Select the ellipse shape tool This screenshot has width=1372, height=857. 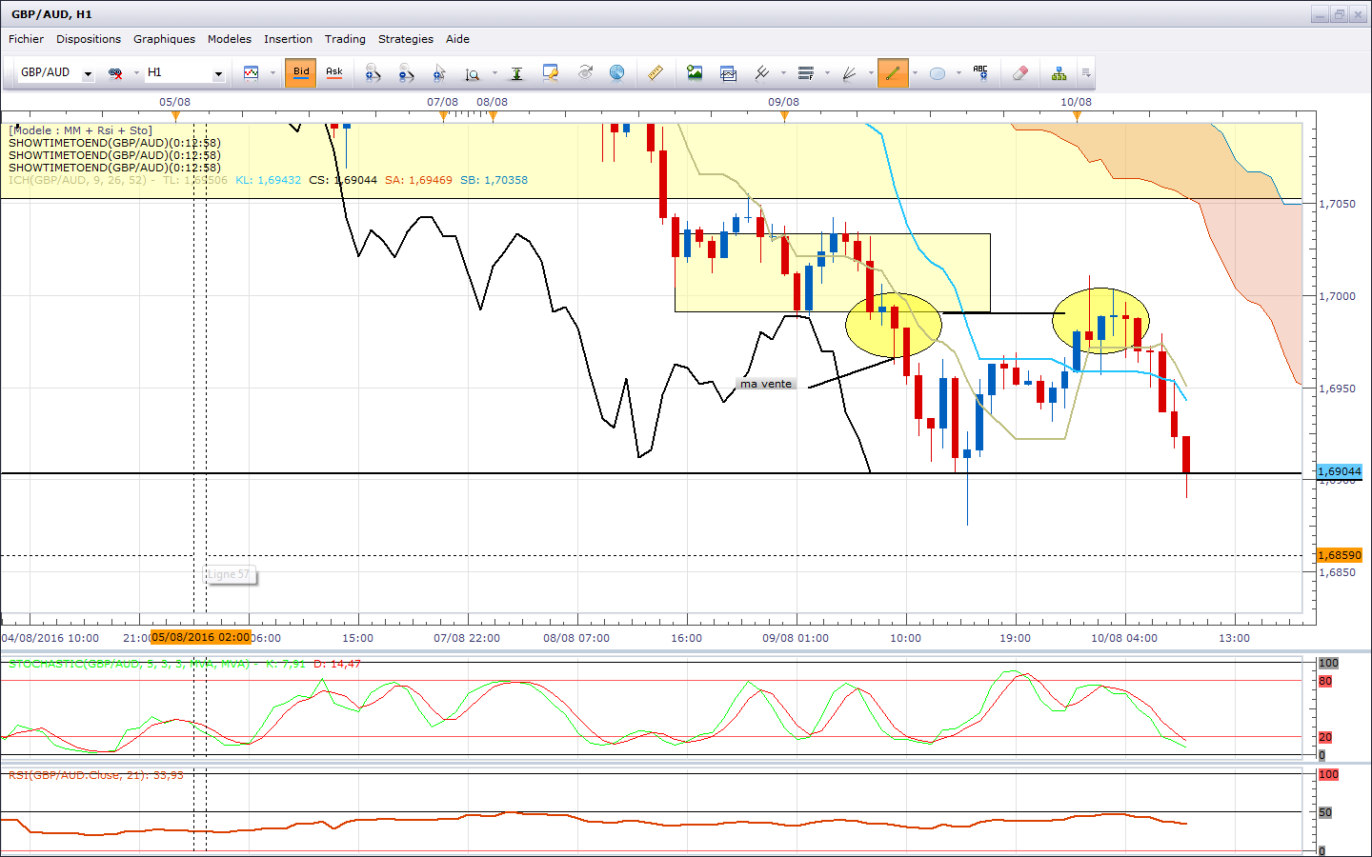[x=938, y=72]
